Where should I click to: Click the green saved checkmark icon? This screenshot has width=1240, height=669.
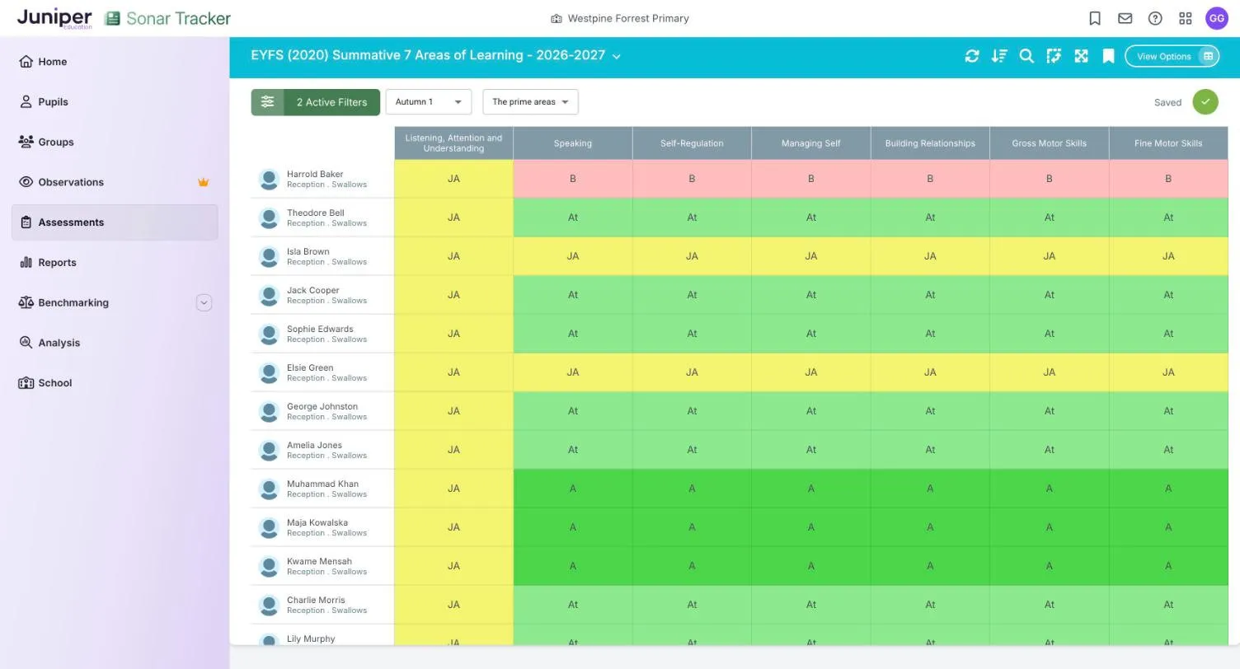point(1205,102)
